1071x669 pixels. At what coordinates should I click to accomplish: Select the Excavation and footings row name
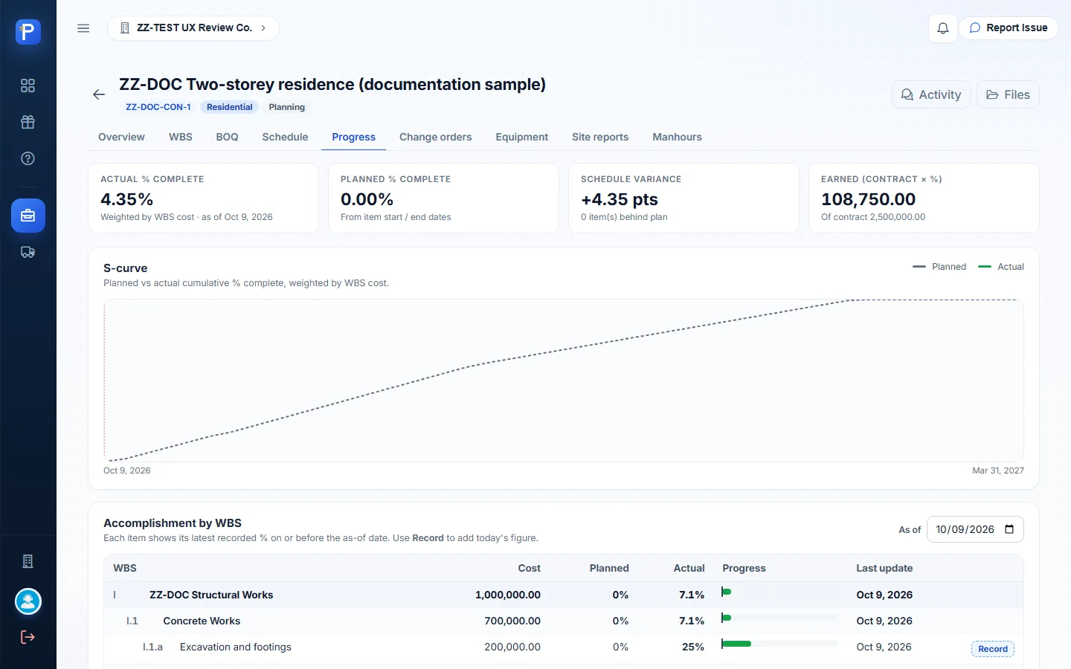(236, 647)
